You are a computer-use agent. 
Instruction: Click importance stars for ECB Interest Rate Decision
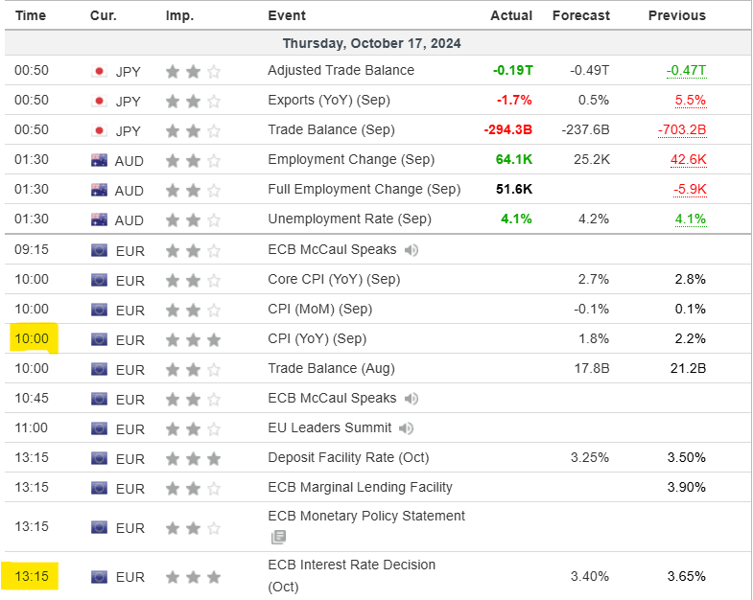(x=193, y=577)
